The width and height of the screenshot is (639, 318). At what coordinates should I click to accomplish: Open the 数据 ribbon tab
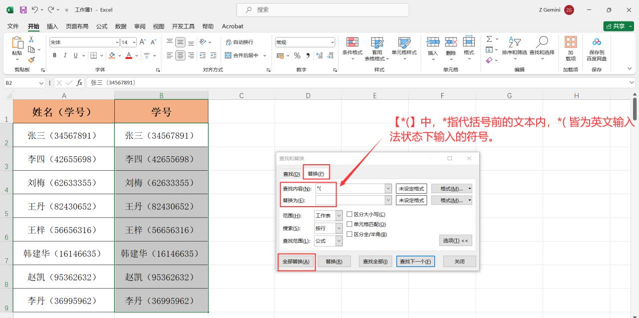tap(121, 26)
